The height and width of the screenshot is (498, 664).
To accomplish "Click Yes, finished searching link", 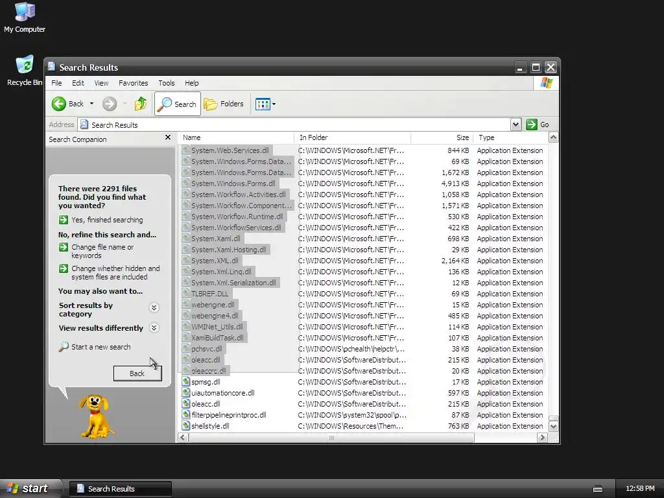I will (x=107, y=220).
